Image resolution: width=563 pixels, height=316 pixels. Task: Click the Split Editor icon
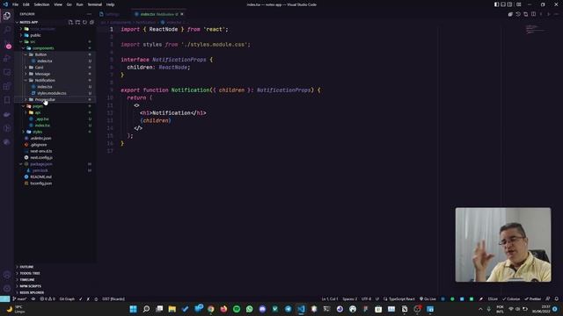534,14
